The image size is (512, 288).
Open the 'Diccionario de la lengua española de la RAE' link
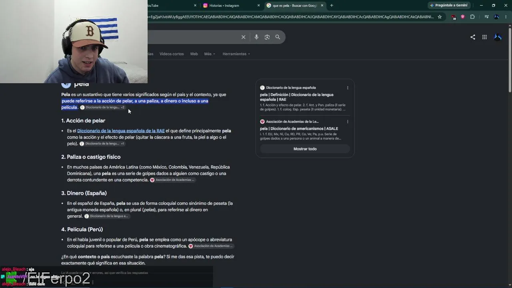121,131
